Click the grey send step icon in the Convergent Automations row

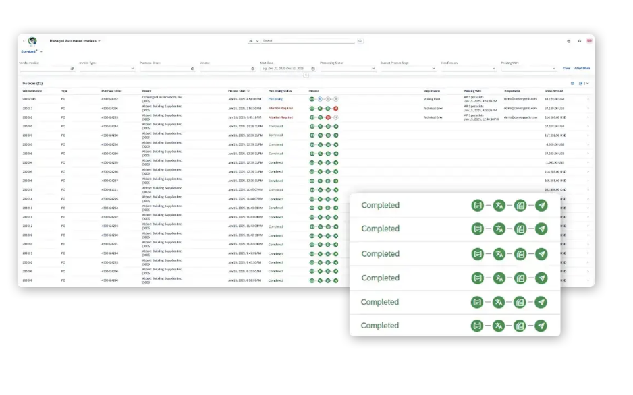(x=336, y=99)
